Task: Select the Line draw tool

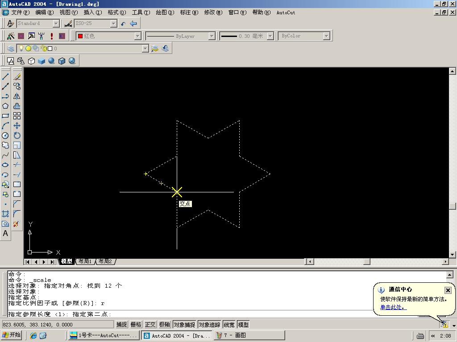Action: [5, 77]
